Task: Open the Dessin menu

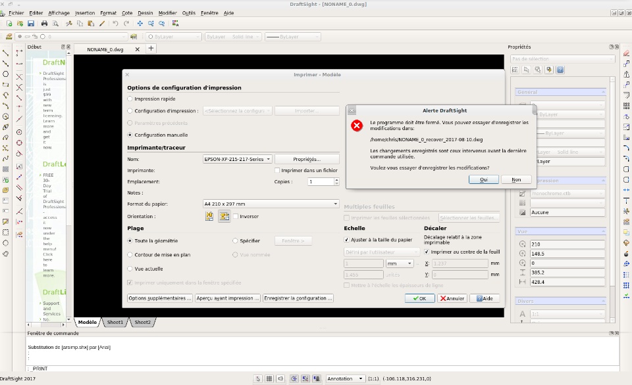Action: coord(145,13)
